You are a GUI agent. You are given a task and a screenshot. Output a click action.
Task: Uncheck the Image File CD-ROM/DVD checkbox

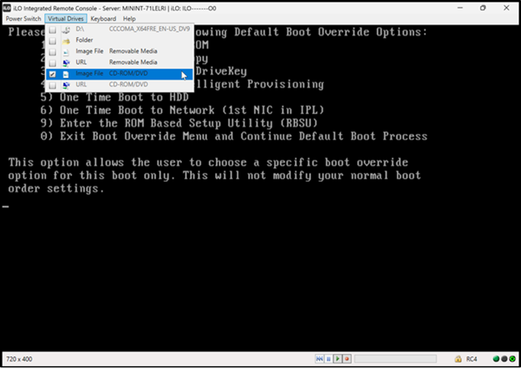[53, 74]
